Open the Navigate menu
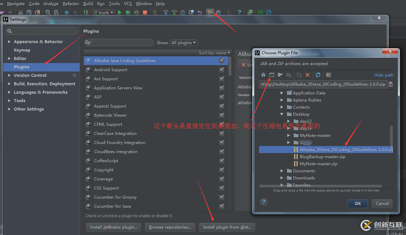406x235 pixels. [x=16, y=3]
